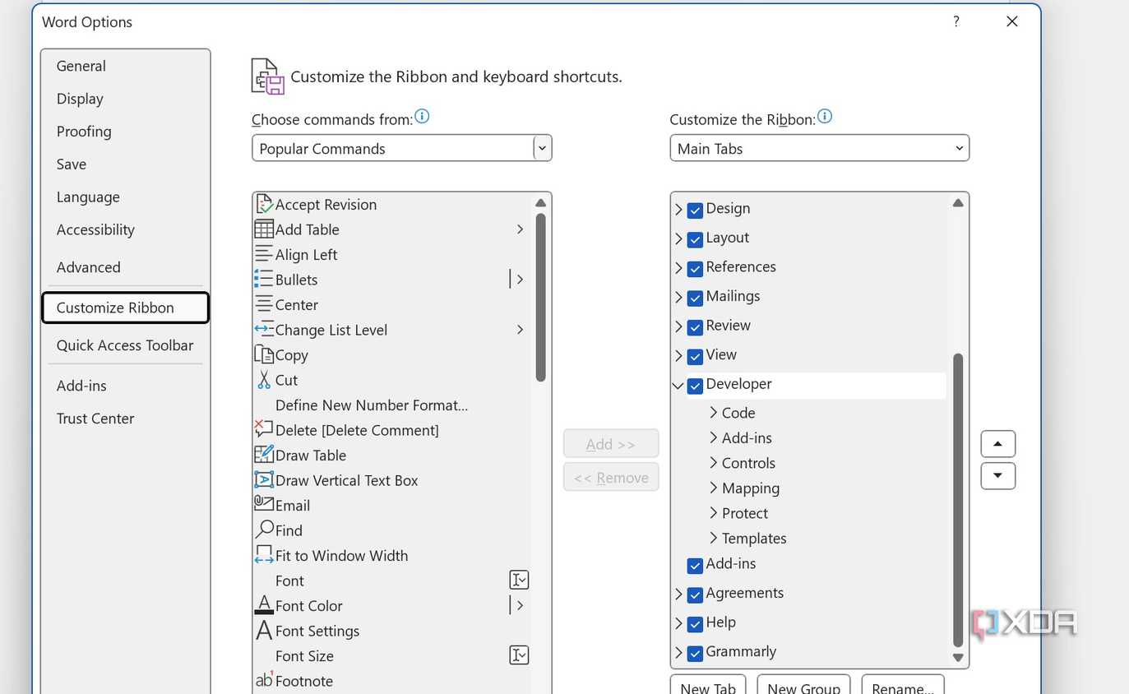This screenshot has width=1129, height=694.
Task: Click the info icon beside Choose commands from
Action: pyautogui.click(x=422, y=116)
